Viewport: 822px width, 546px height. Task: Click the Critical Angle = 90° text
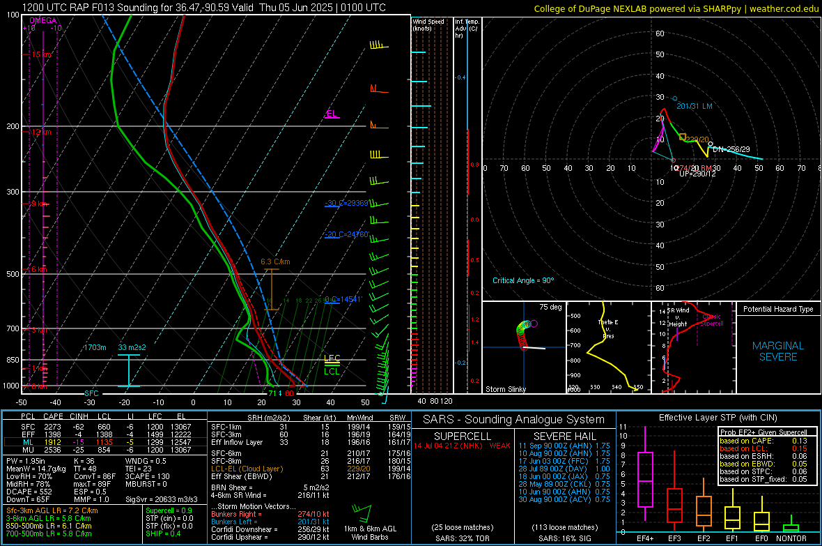(523, 280)
